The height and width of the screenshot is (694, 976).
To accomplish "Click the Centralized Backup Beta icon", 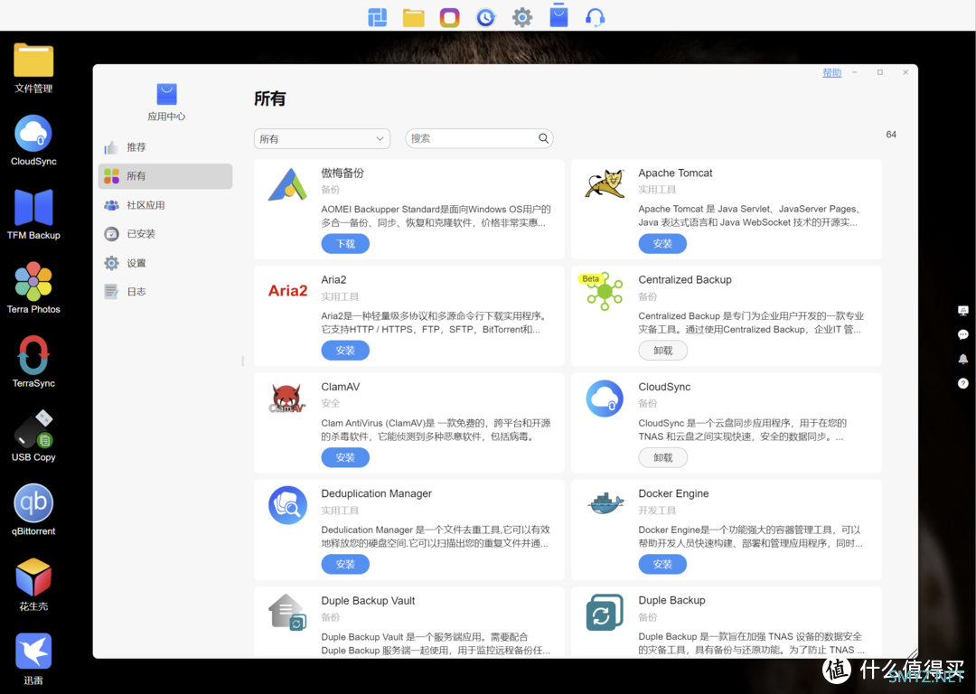I will point(603,291).
